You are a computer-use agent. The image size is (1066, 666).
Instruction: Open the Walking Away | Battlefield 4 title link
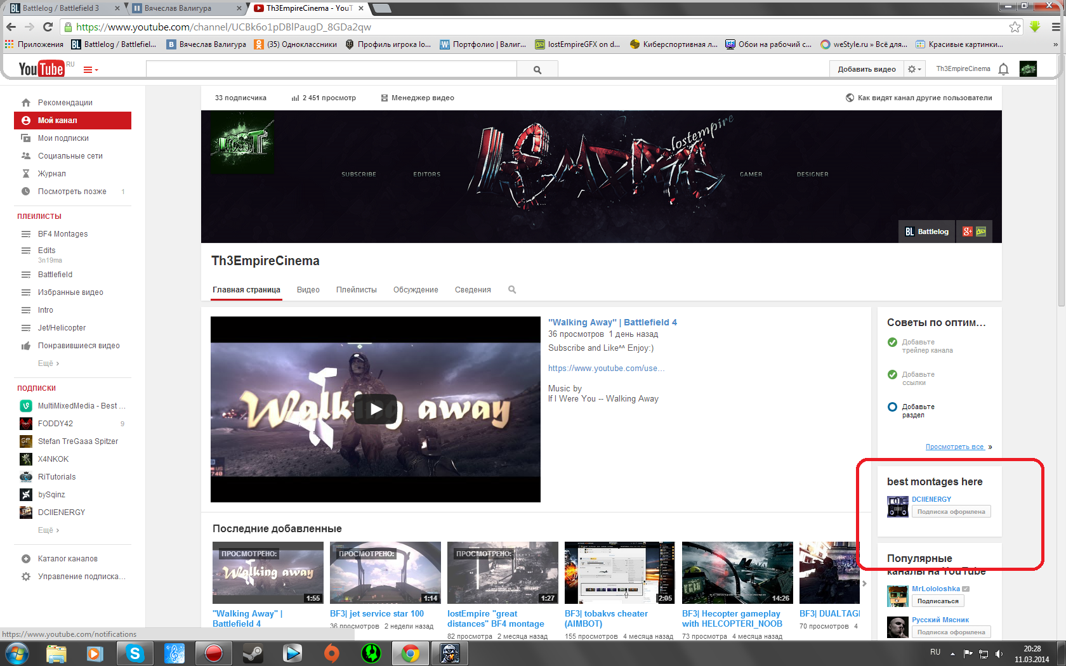tap(612, 322)
